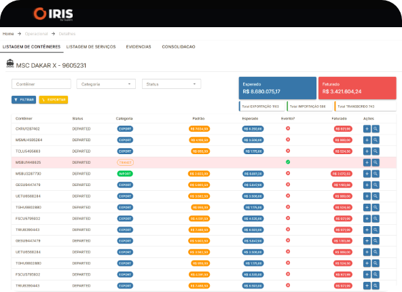Open the Evidencias tab
The width and height of the screenshot is (402, 292).
pos(139,47)
